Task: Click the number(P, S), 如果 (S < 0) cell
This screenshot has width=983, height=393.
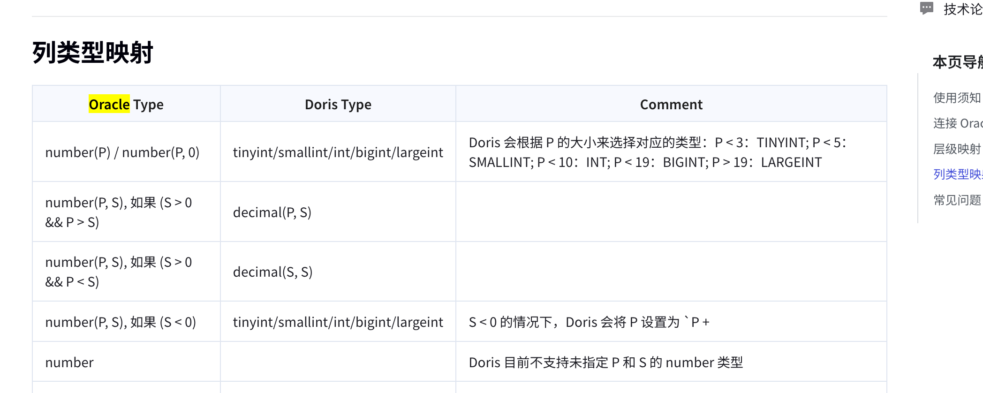Action: 121,322
